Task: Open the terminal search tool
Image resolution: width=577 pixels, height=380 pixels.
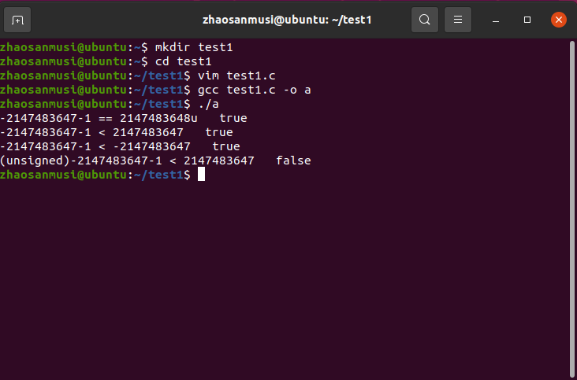Action: (425, 20)
